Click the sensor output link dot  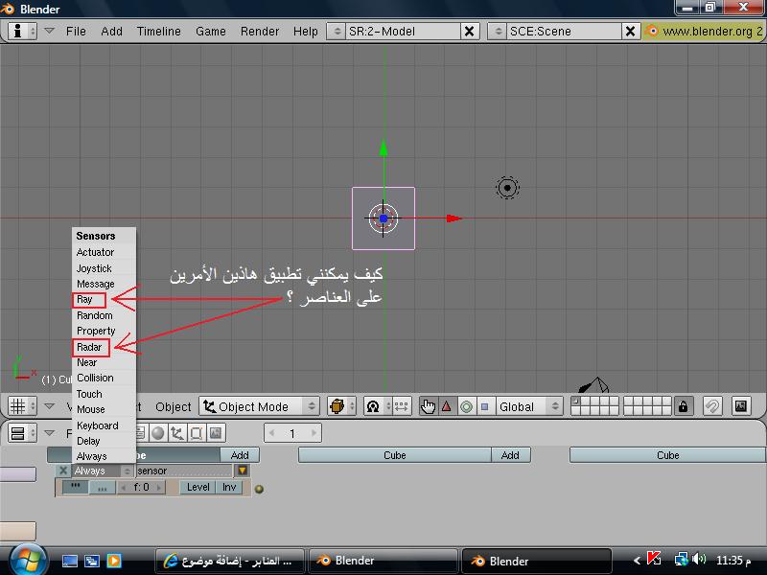pos(259,489)
